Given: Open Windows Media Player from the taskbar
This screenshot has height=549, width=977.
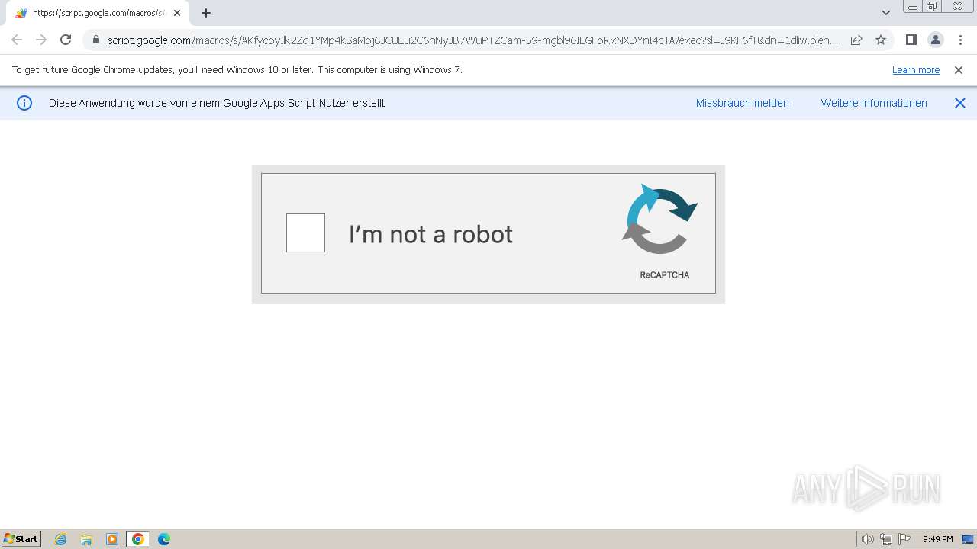Looking at the screenshot, I should [x=112, y=539].
